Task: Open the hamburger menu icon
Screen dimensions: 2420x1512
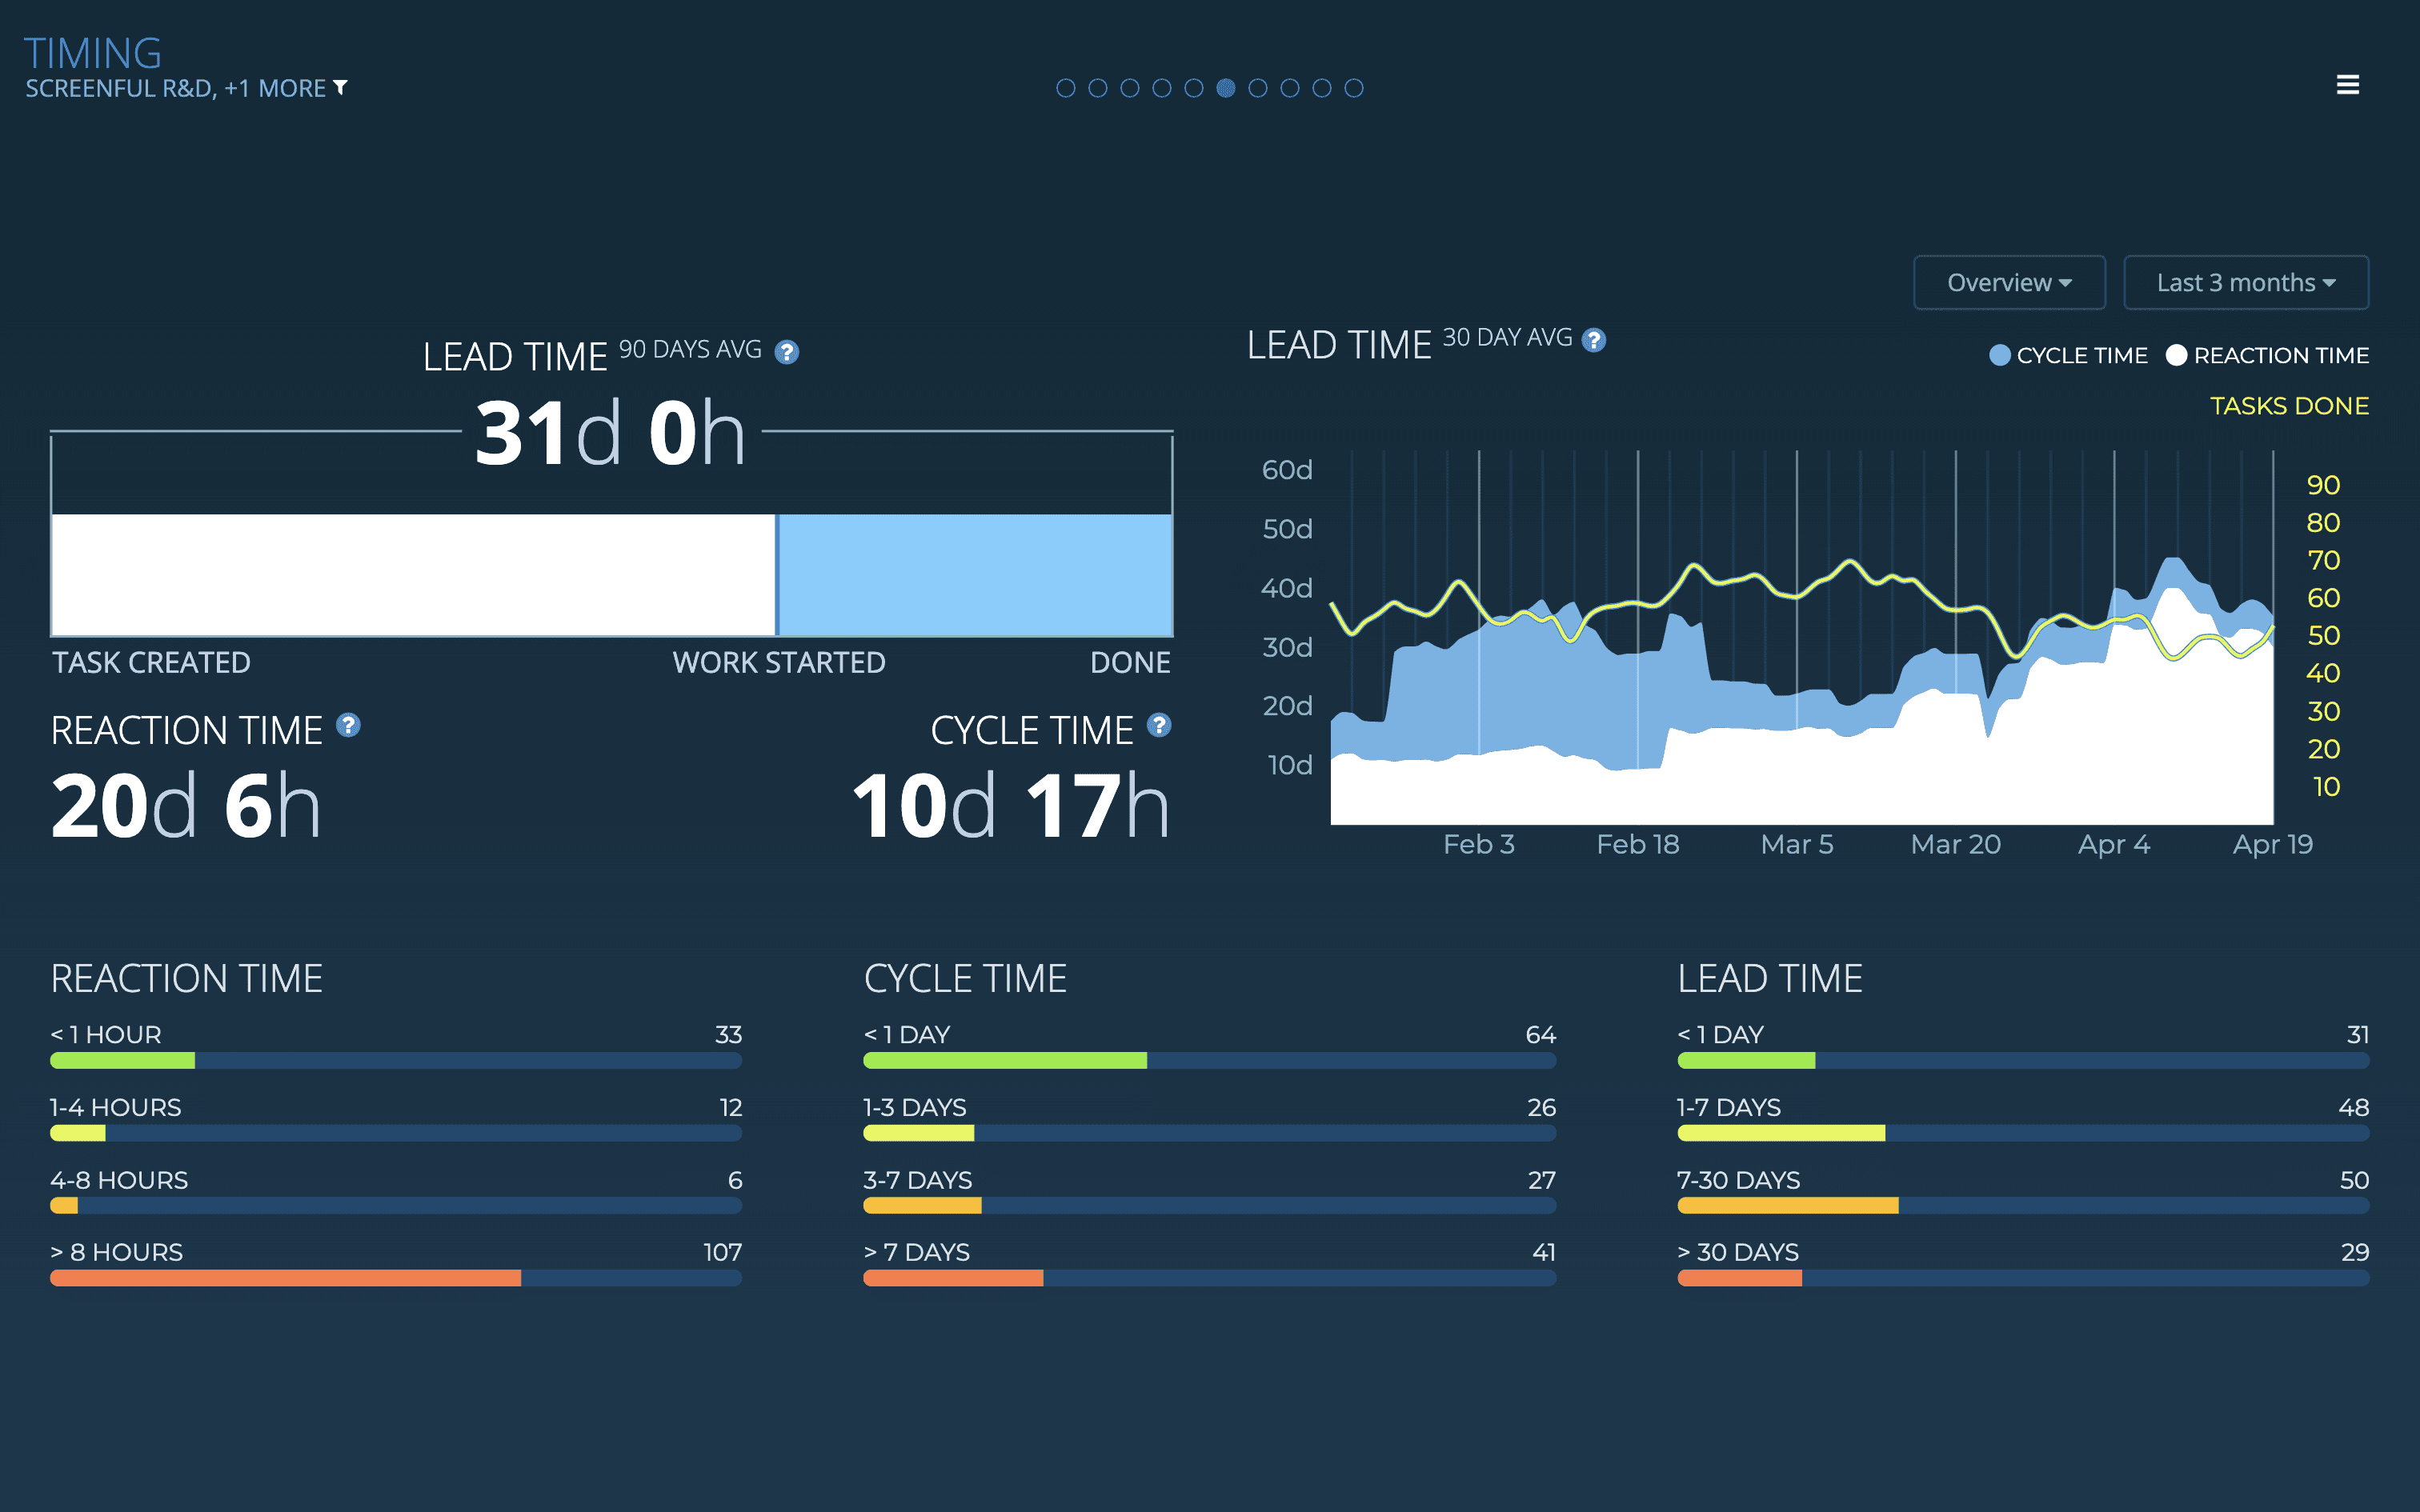Action: [x=2347, y=85]
